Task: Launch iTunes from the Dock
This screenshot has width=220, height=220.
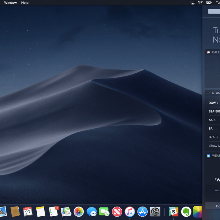Action: 130,211
